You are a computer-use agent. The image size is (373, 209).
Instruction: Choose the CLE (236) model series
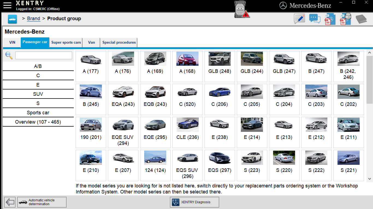(x=188, y=132)
